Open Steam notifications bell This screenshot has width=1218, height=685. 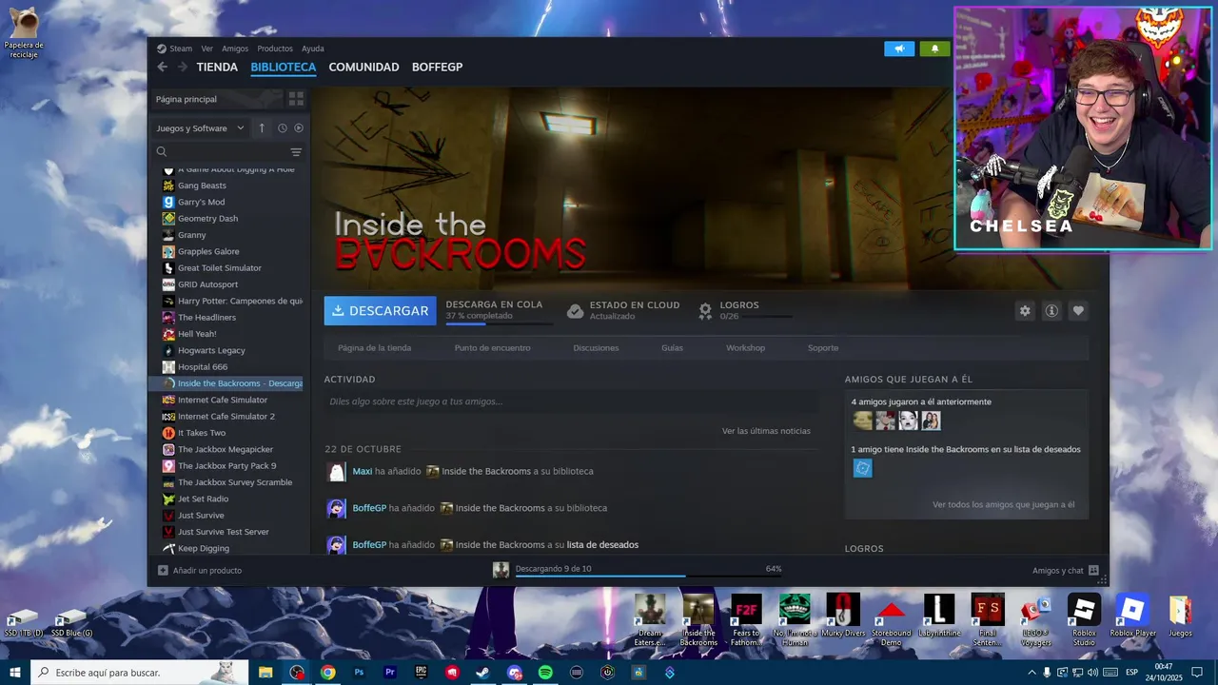(934, 49)
